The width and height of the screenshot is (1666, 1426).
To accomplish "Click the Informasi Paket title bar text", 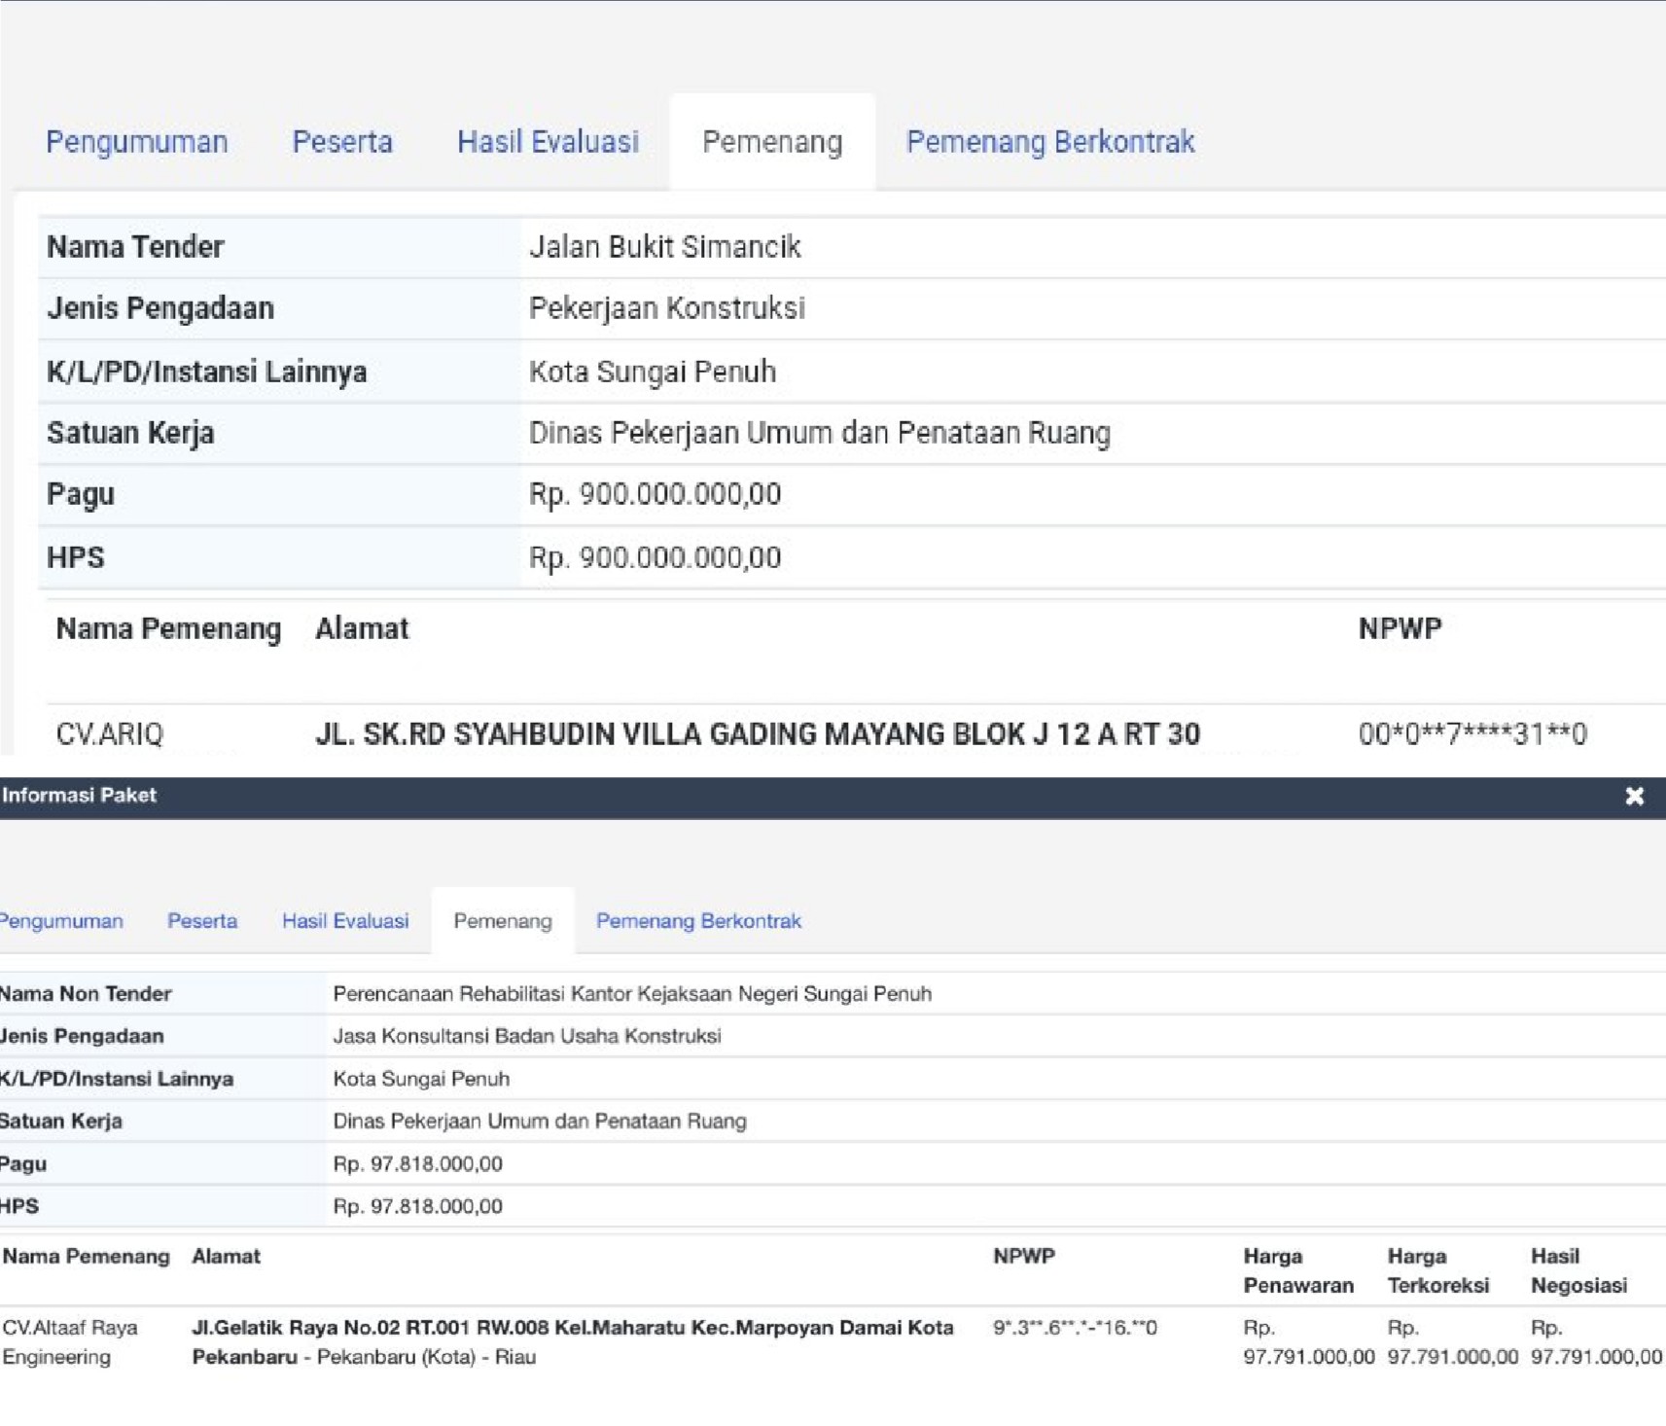I will [x=80, y=796].
